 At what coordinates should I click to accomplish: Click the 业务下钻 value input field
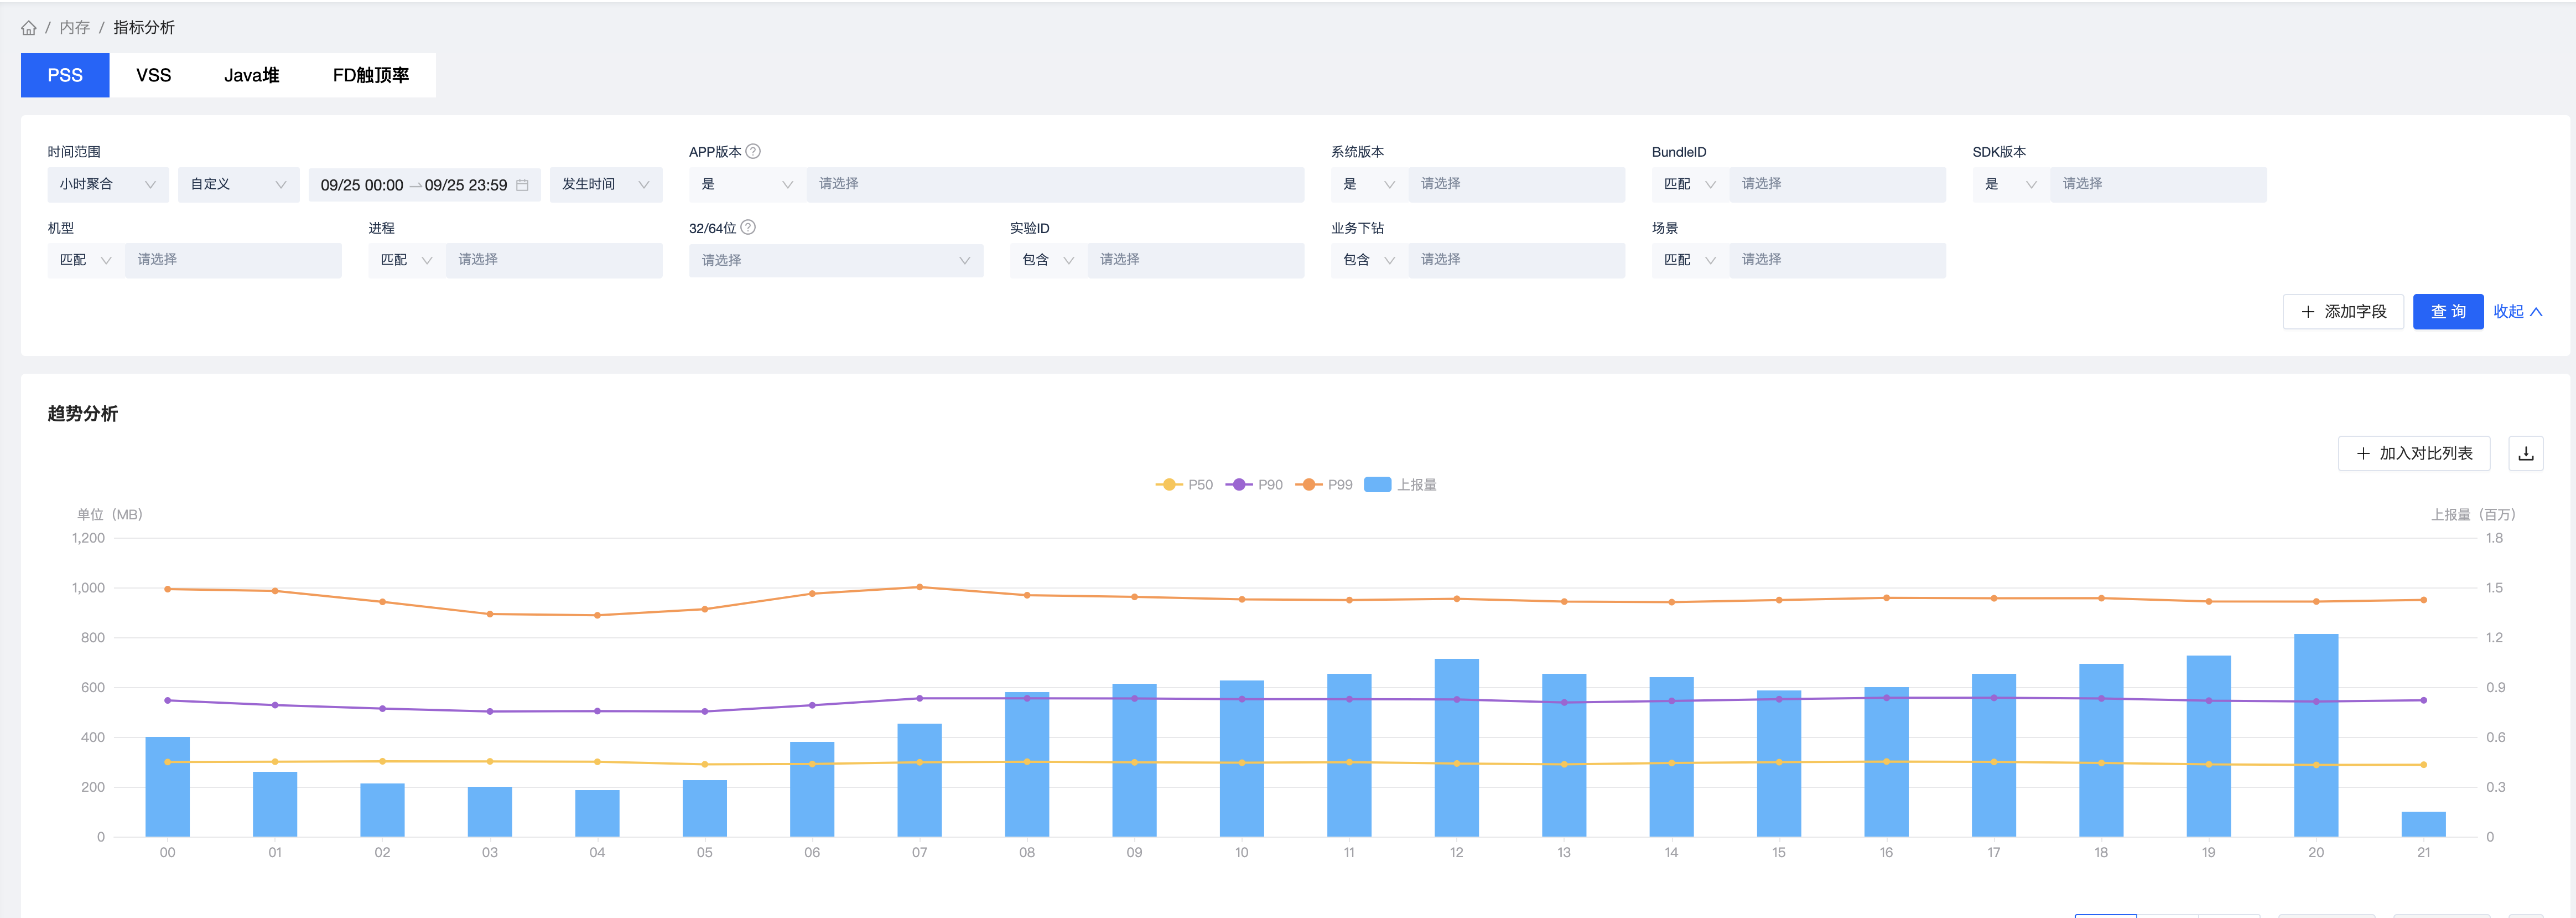point(1516,260)
